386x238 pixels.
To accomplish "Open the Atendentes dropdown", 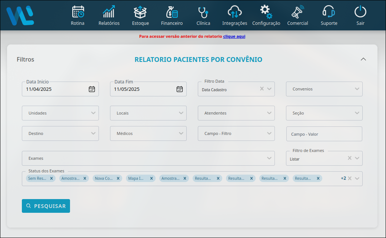I will (x=236, y=113).
